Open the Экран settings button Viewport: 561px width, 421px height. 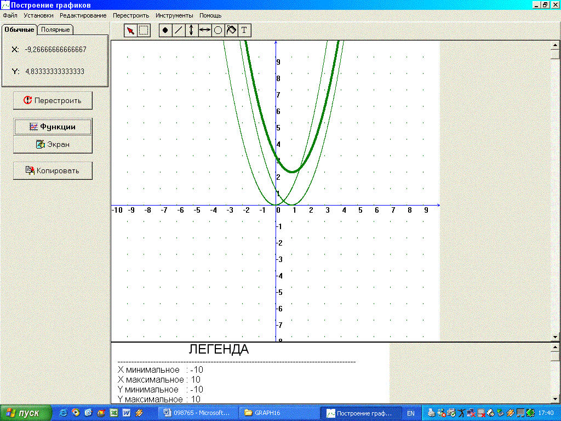pyautogui.click(x=53, y=144)
